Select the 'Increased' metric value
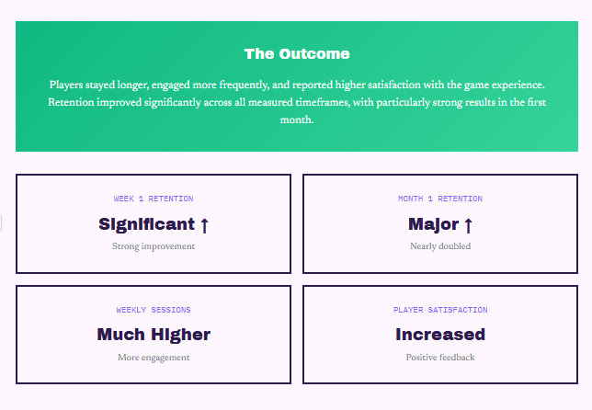The width and height of the screenshot is (592, 410). [439, 335]
